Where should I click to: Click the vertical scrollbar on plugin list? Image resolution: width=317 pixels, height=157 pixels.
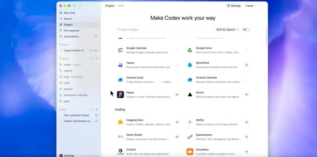coord(267,36)
